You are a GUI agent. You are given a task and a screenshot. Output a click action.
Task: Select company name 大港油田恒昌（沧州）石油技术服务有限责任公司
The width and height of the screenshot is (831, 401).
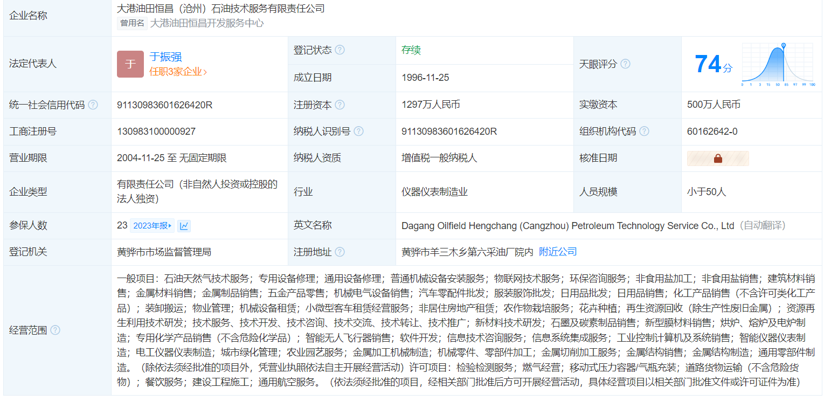click(221, 9)
